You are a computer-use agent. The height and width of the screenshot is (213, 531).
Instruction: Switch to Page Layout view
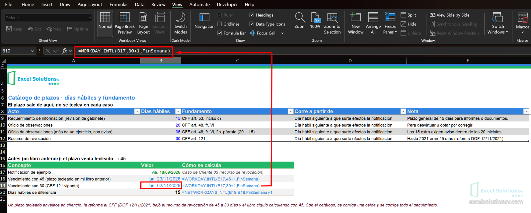143,23
